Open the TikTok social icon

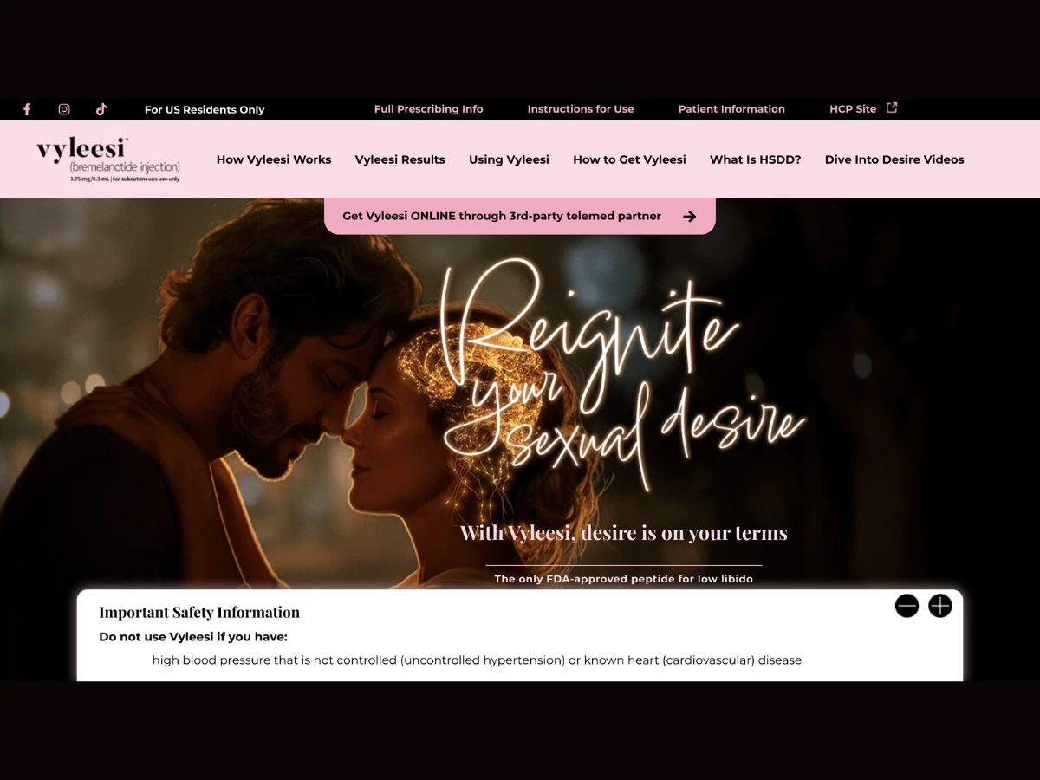point(101,109)
